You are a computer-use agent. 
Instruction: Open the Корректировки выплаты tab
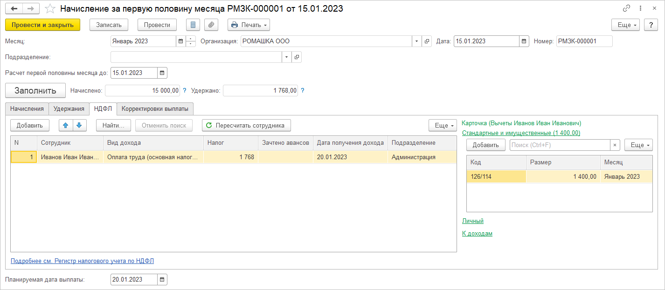[x=155, y=108]
